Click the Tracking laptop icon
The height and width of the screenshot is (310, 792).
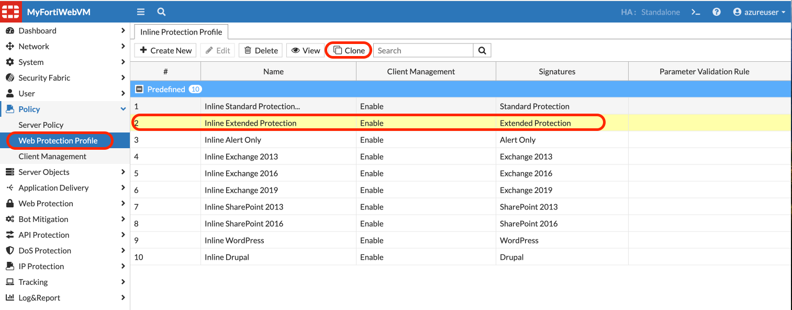tap(10, 282)
